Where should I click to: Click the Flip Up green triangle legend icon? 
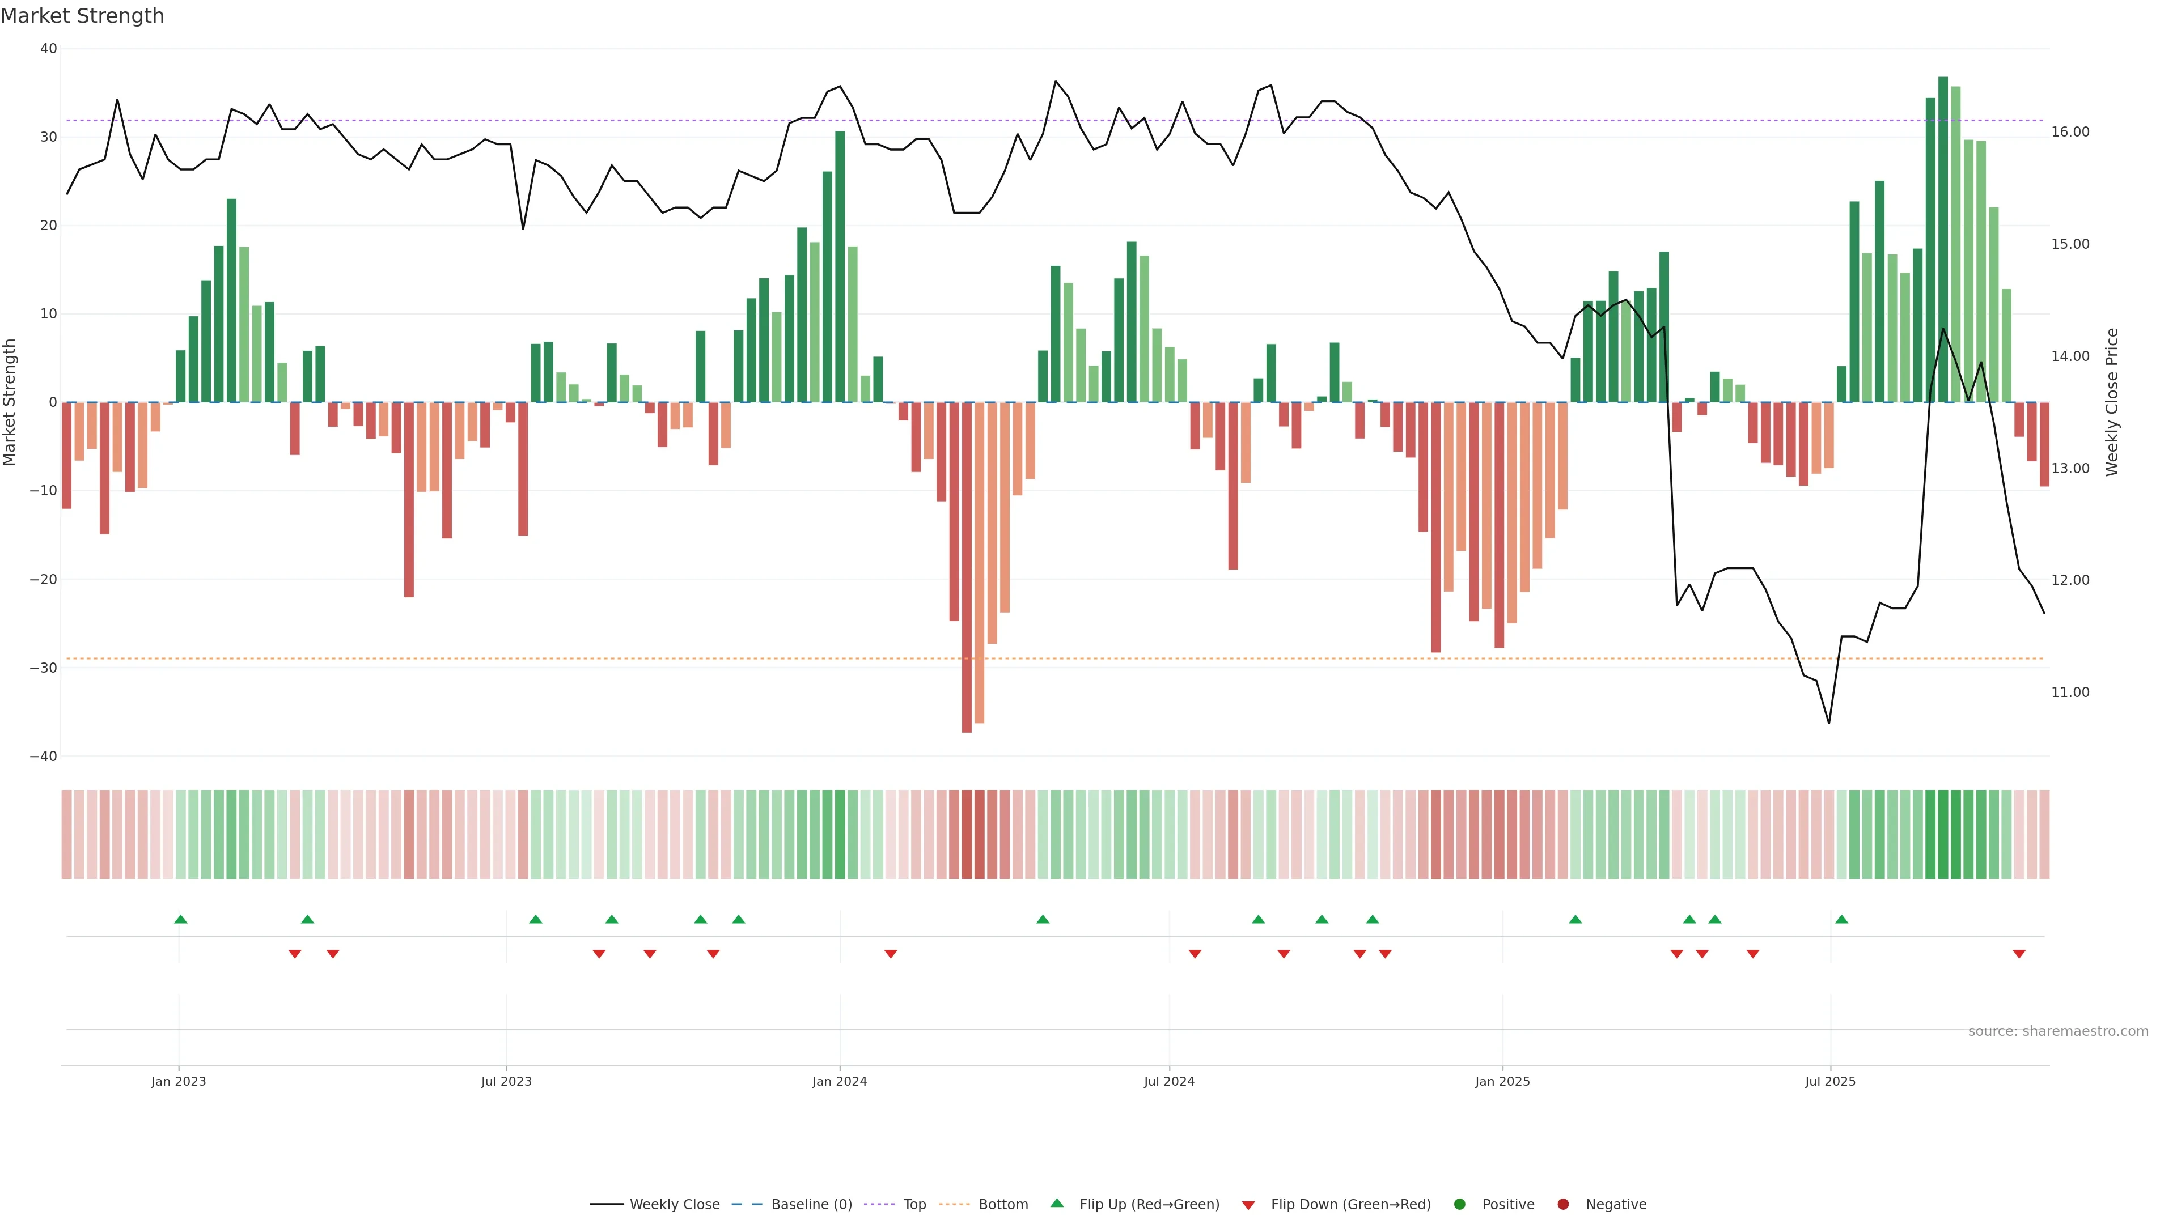click(1056, 1203)
